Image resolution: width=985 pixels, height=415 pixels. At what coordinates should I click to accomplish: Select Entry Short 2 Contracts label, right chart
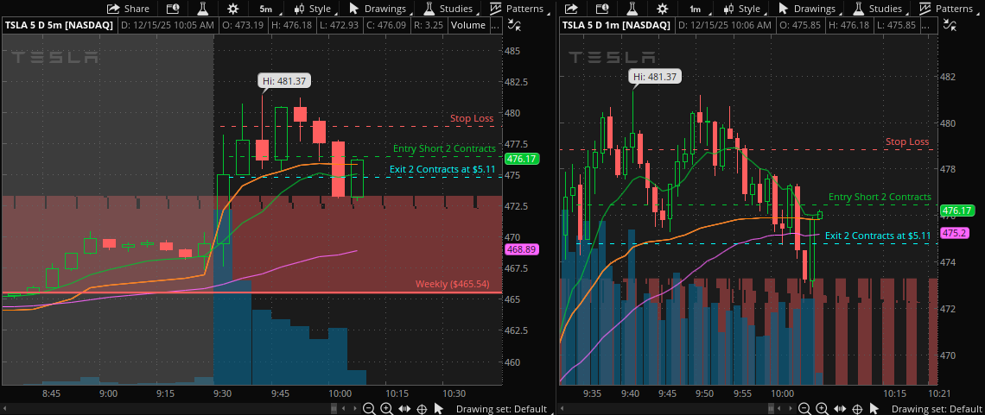(x=880, y=197)
